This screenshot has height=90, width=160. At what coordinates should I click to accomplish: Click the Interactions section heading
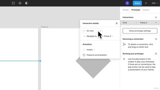click(128, 17)
